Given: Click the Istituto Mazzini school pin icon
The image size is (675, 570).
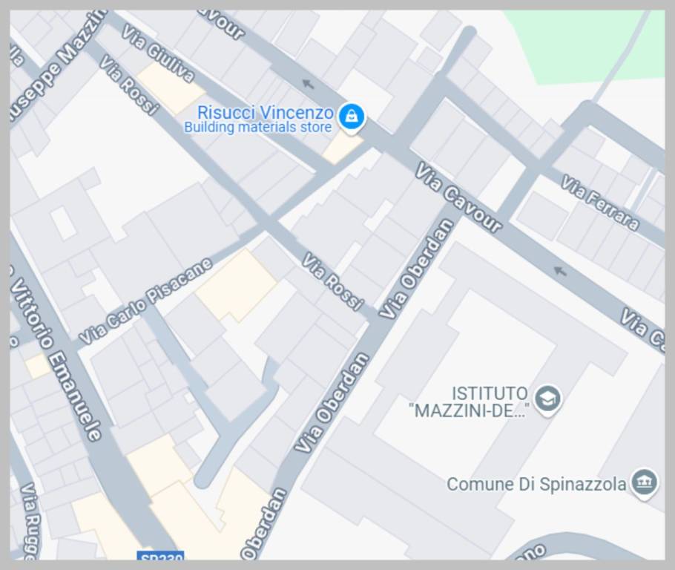Looking at the screenshot, I should pos(547,399).
